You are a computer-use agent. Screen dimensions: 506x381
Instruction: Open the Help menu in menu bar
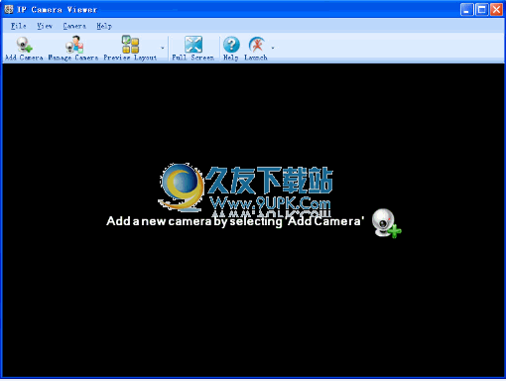[x=104, y=26]
